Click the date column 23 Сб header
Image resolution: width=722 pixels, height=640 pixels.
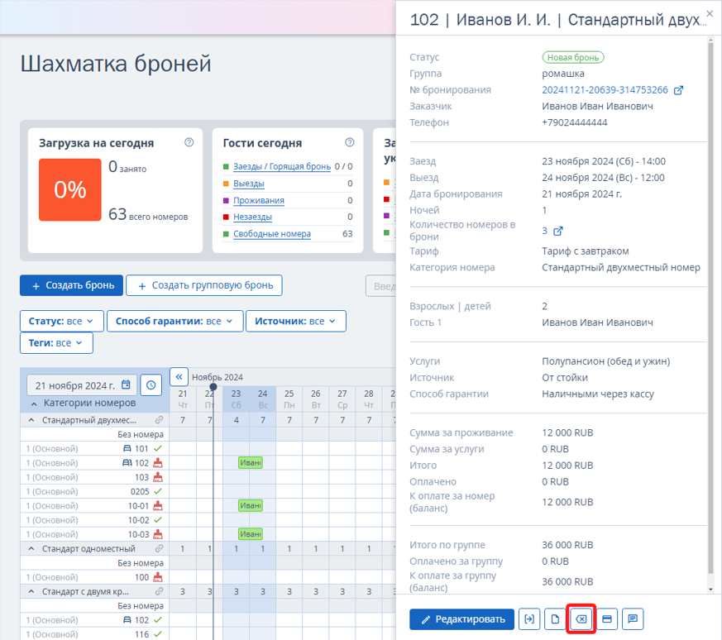[x=237, y=399]
